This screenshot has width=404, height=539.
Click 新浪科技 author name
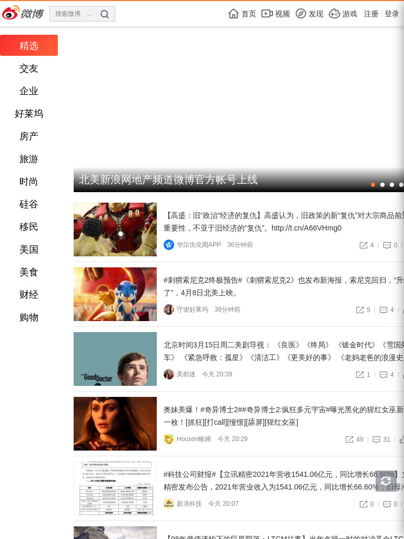point(189,504)
